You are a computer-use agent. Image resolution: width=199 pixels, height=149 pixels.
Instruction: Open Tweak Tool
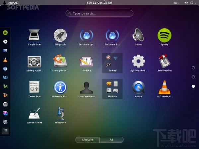click(34, 89)
